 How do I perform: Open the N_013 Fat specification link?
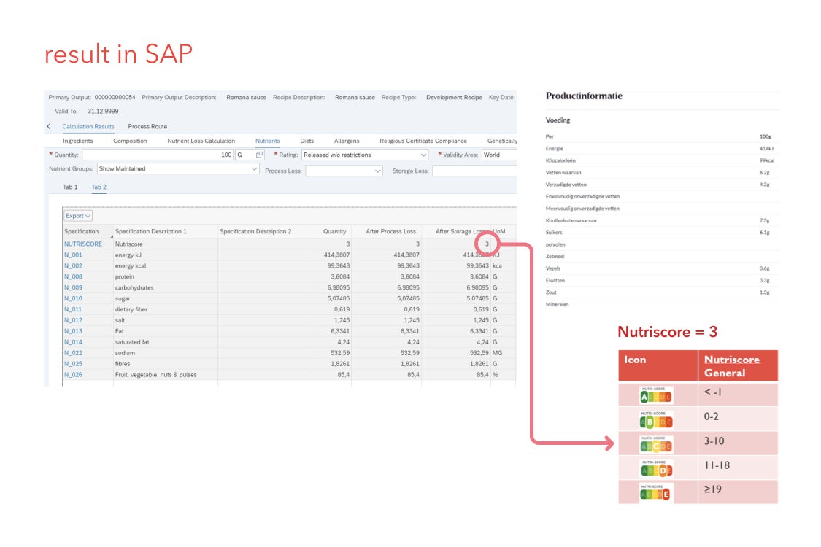click(x=73, y=331)
